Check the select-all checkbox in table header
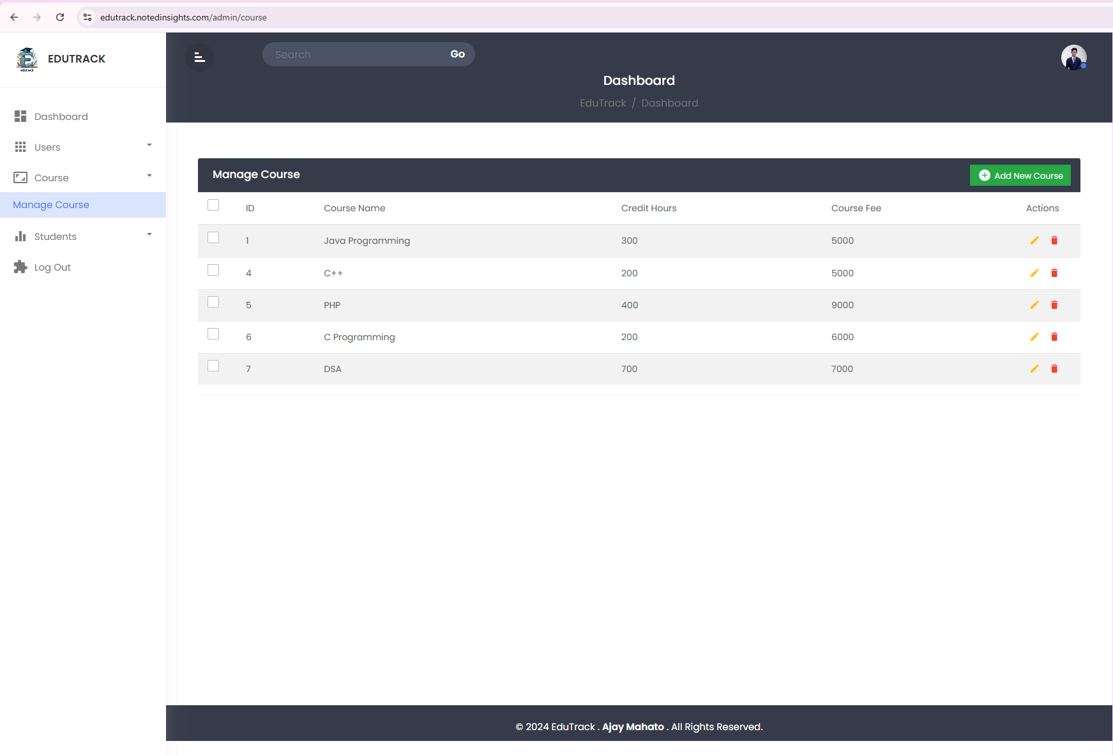1113x755 pixels. (213, 205)
